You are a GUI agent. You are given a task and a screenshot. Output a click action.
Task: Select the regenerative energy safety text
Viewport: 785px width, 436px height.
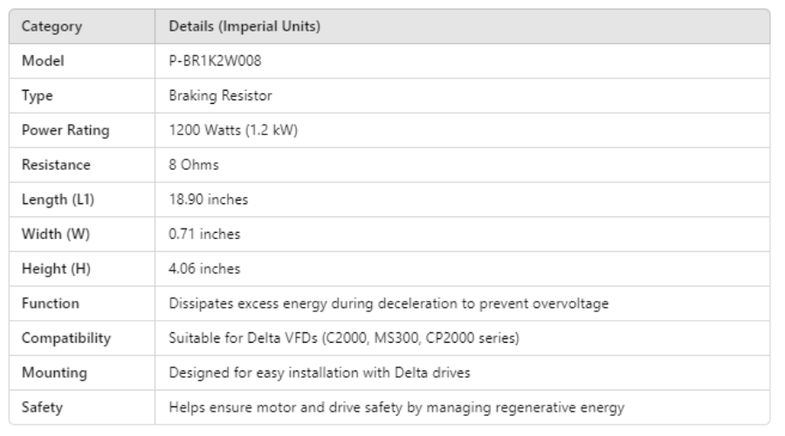396,407
